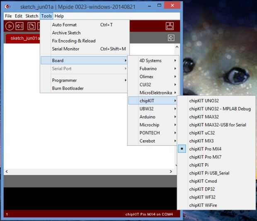Image resolution: width=257 pixels, height=221 pixels.
Task: Open the File menu
Action: [x=8, y=16]
